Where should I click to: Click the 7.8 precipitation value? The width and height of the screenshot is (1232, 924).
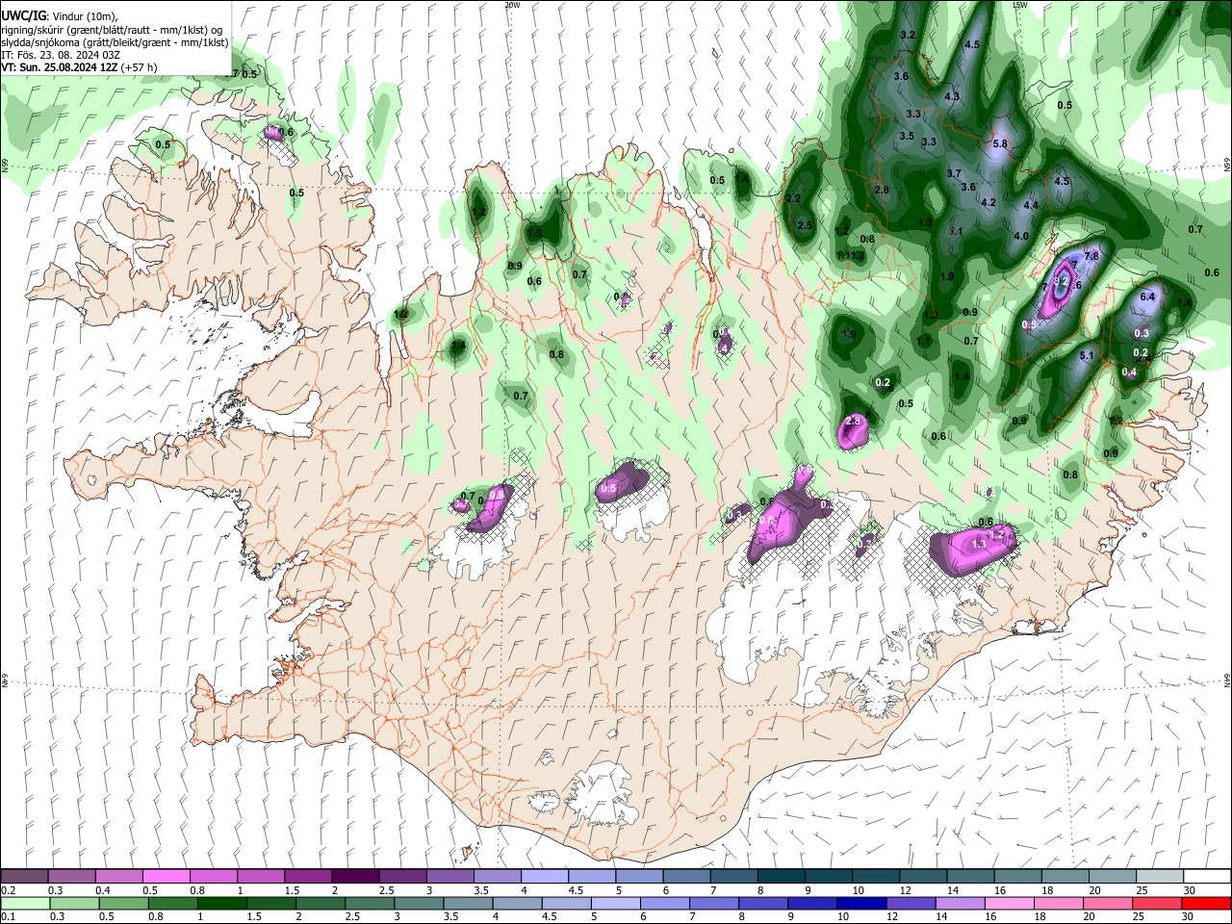tap(1091, 256)
